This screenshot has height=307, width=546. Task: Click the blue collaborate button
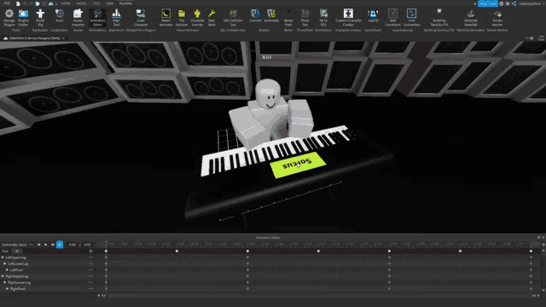click(x=487, y=3)
